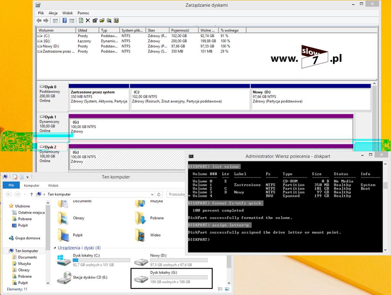
Task: Open the Widok menu in Disk Management
Action: (x=67, y=13)
